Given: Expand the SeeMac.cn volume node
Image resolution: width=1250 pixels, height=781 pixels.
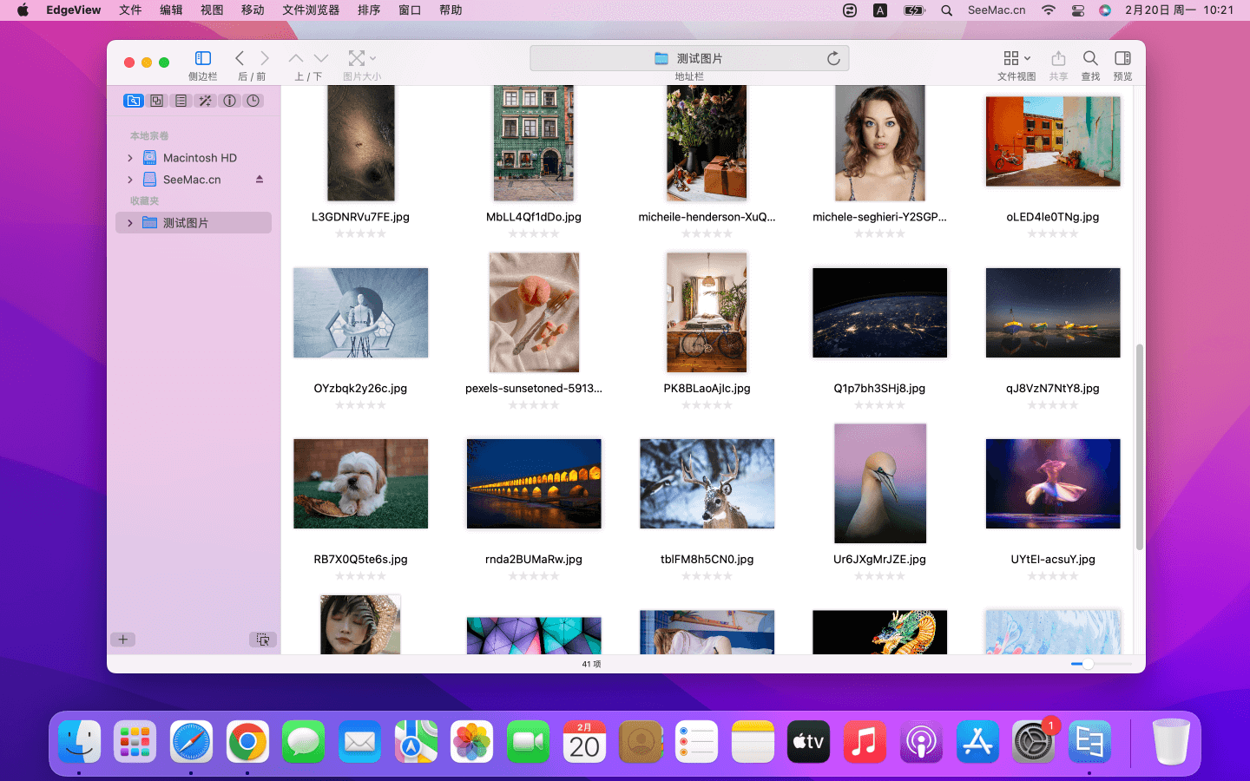Looking at the screenshot, I should [x=130, y=180].
